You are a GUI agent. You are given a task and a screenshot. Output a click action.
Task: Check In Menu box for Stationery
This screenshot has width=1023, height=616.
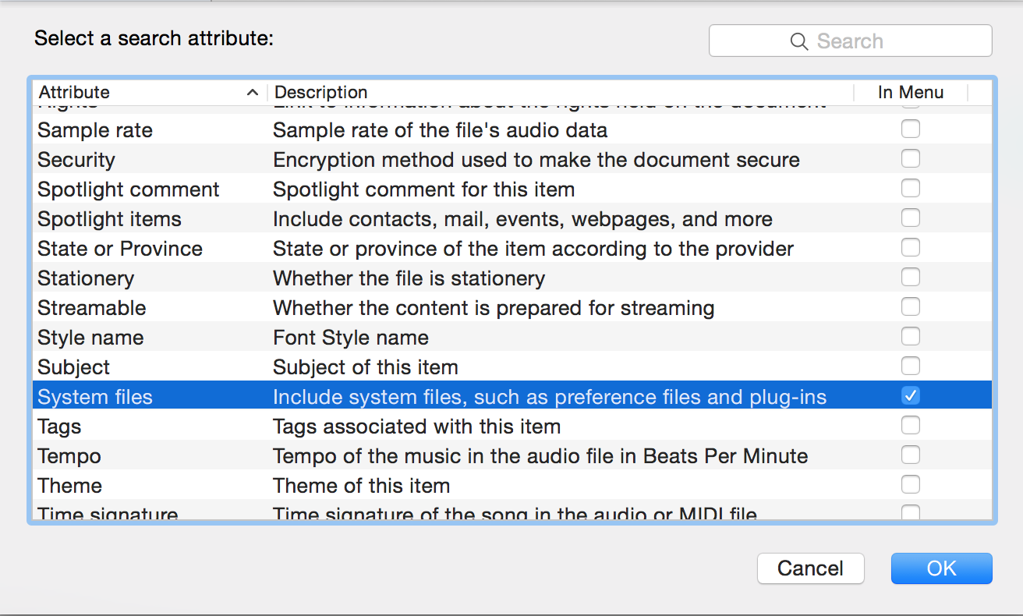click(x=910, y=278)
